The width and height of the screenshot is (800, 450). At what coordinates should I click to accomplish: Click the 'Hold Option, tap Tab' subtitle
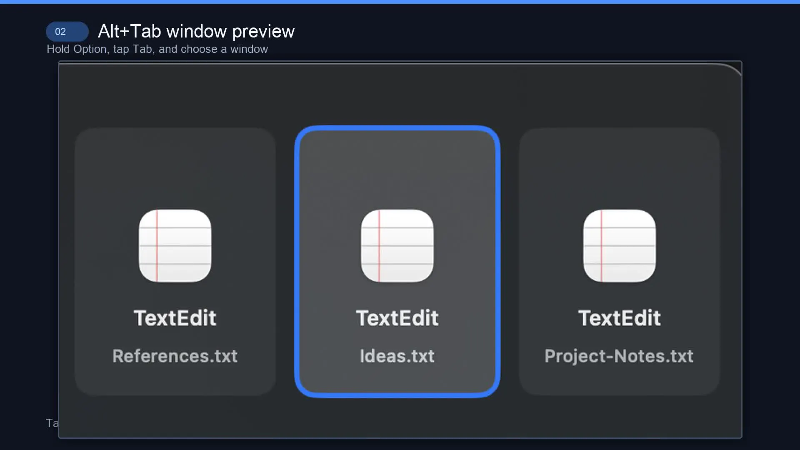pyautogui.click(x=157, y=49)
